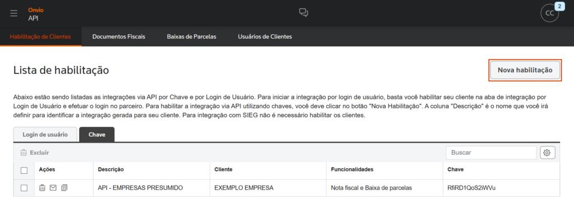Image resolution: width=574 pixels, height=205 pixels.
Task: Delete the API - EMPRESAS PRESUMIDO row via trash icon
Action: click(43, 188)
